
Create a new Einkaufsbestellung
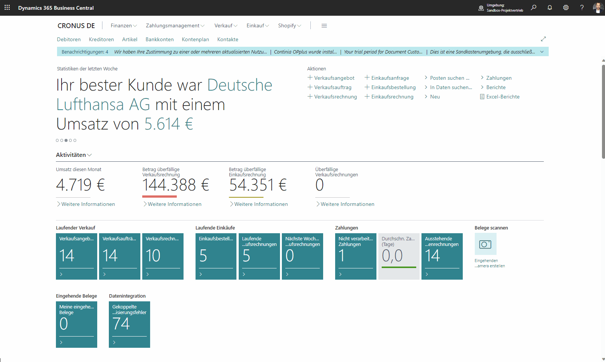pos(390,87)
